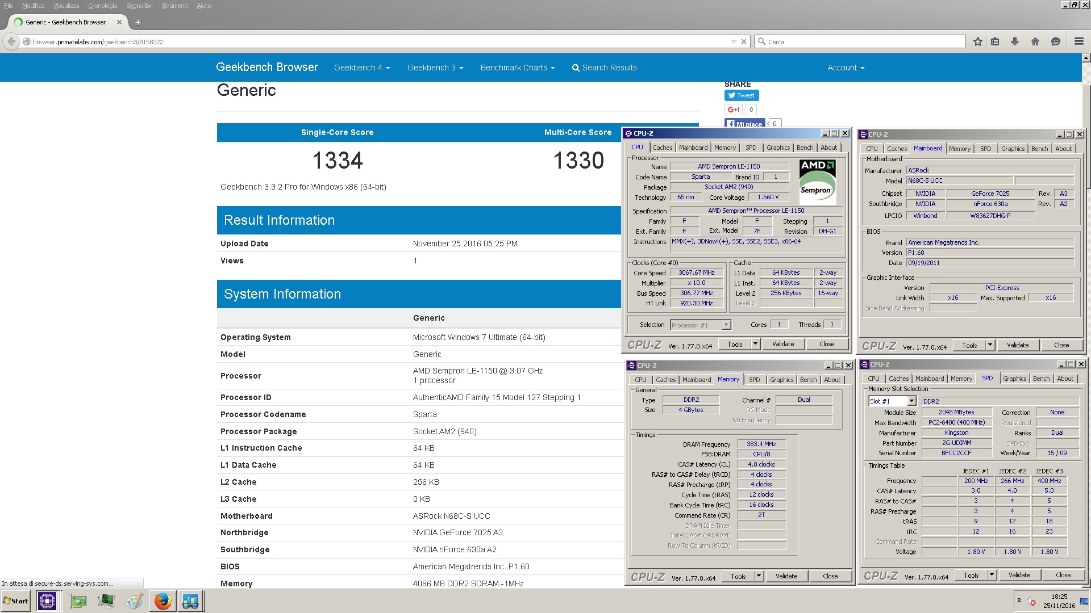The width and height of the screenshot is (1091, 613).
Task: Click Validate in the Mainboard window
Action: (1018, 345)
